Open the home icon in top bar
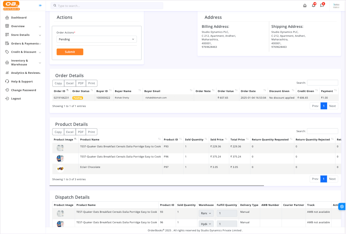Viewport: 346px width, 234px height. point(305,5)
